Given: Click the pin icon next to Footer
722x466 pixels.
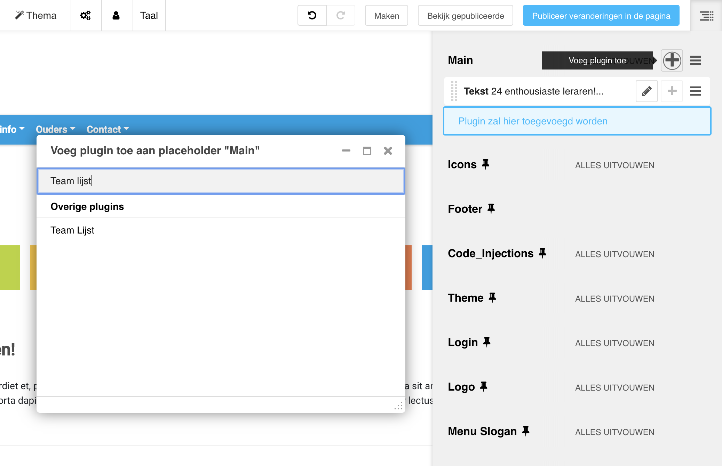Looking at the screenshot, I should click(491, 209).
